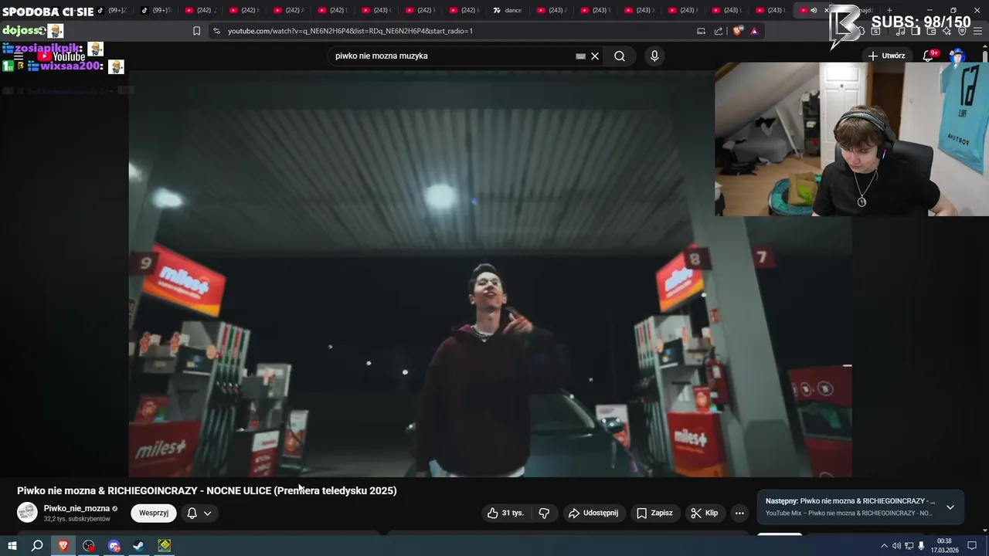Open the Windows notification center icon

coord(973,546)
